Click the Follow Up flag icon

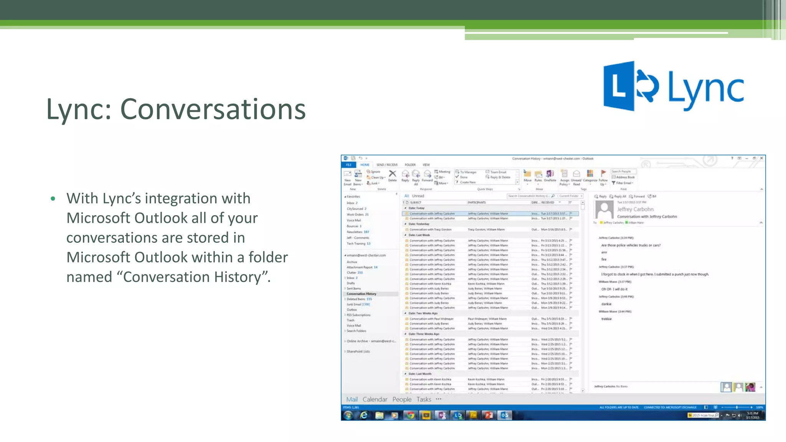pos(603,174)
